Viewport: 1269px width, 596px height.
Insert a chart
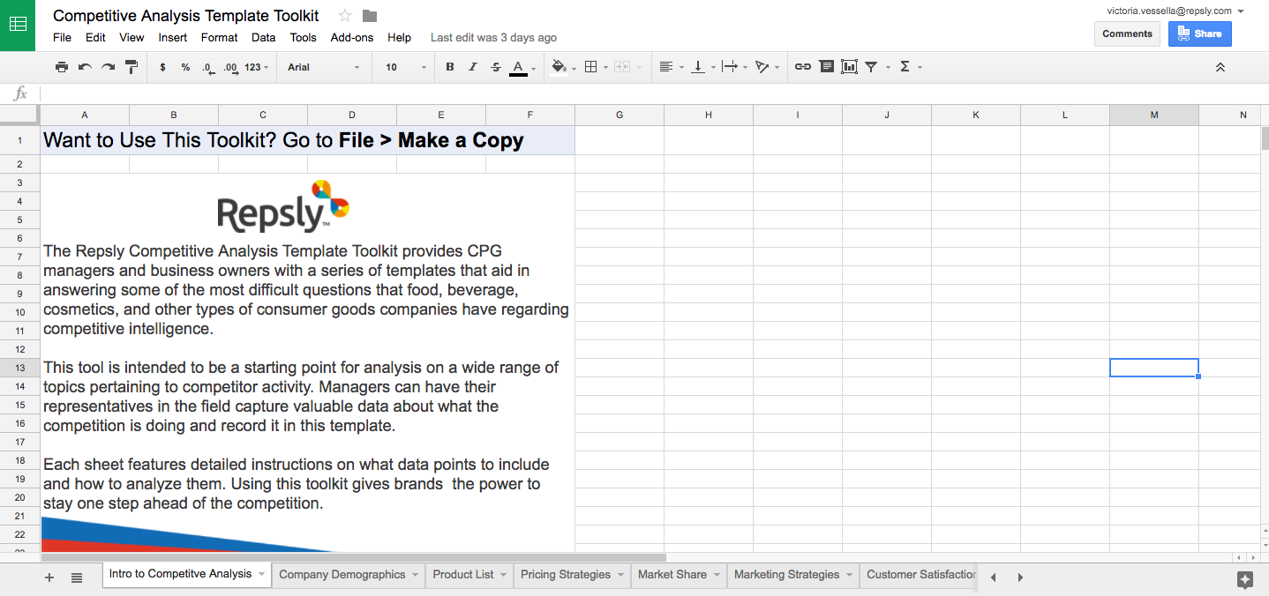click(849, 67)
